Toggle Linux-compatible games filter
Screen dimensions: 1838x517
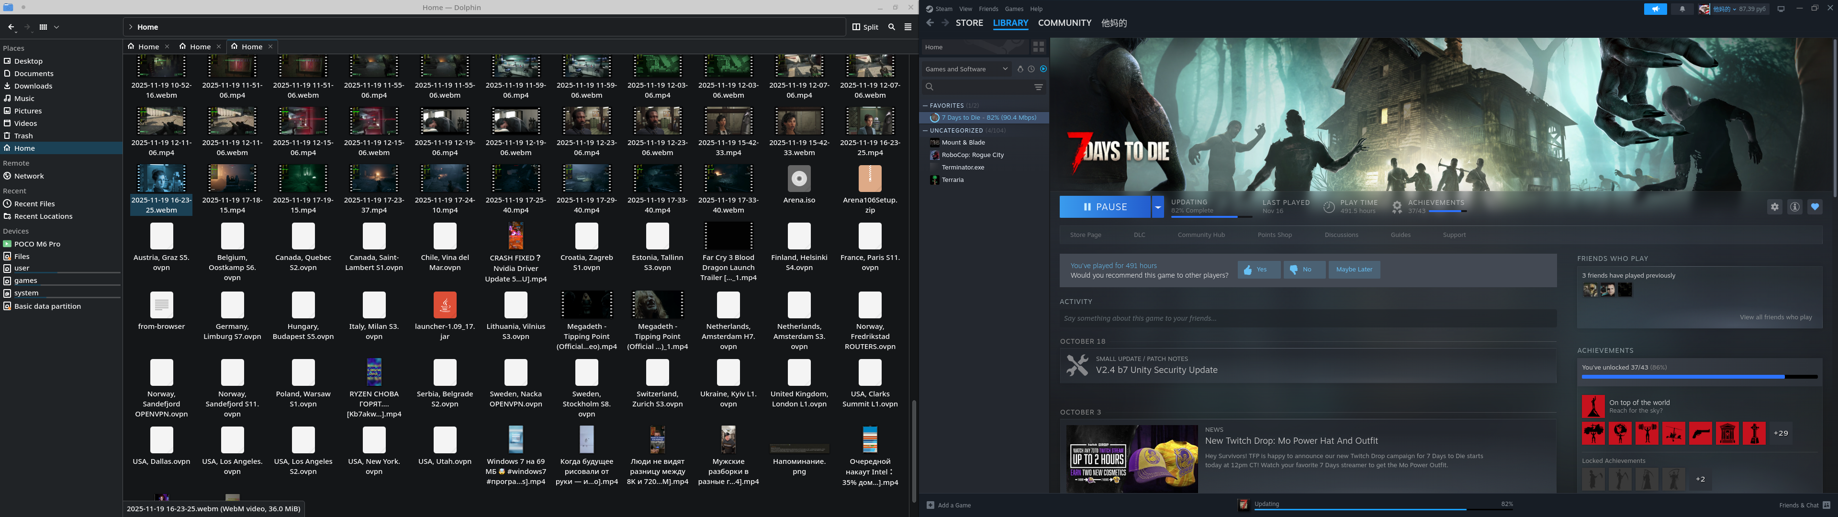click(1020, 69)
